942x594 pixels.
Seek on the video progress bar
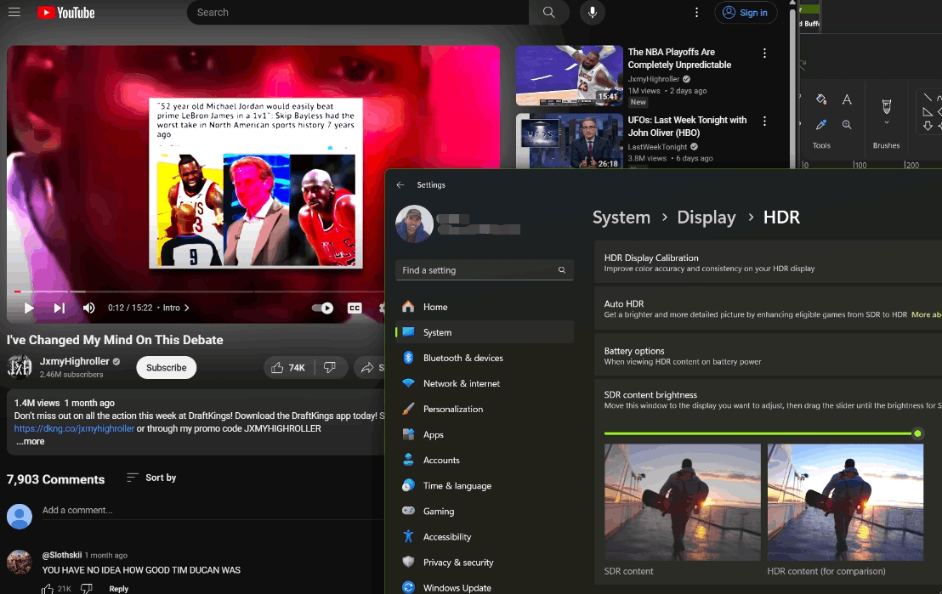tap(196, 291)
